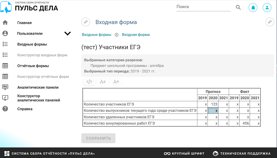The image size is (277, 158).
Task: Click Входная форма breadcrumb link
Action: point(136,34)
